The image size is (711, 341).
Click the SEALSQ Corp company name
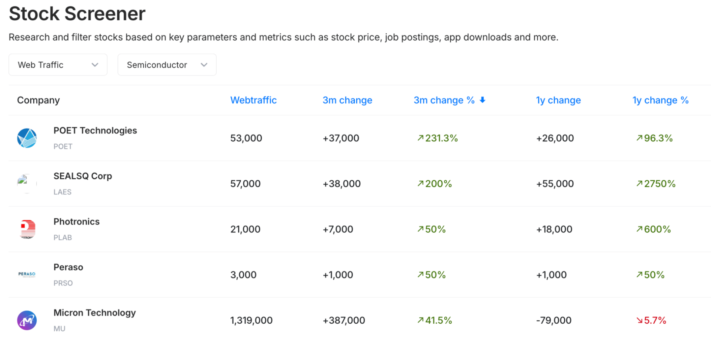[83, 176]
